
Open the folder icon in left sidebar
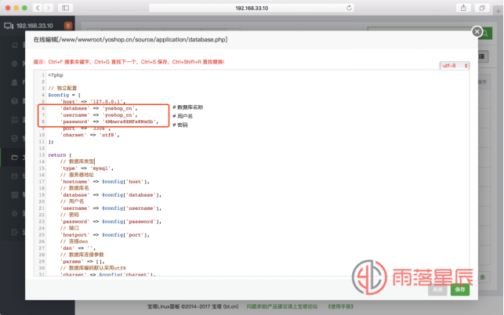[x=13, y=156]
